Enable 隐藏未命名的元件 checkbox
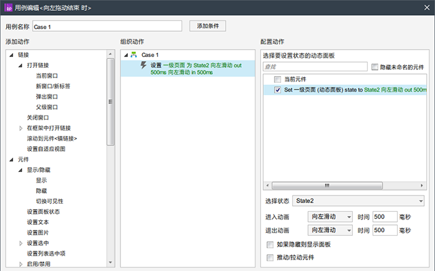The width and height of the screenshot is (435, 271). tap(375, 67)
